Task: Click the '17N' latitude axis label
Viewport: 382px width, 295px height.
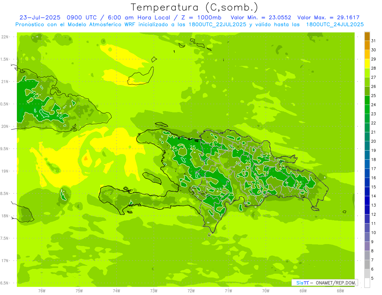Action: click(x=5, y=261)
